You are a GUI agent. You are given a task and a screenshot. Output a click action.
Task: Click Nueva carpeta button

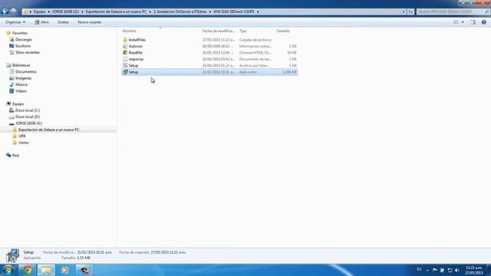coord(90,22)
